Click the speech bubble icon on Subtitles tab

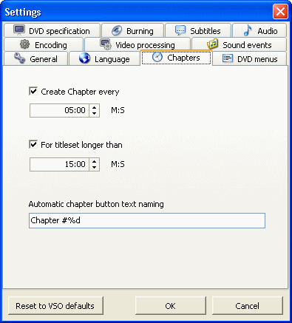click(180, 30)
